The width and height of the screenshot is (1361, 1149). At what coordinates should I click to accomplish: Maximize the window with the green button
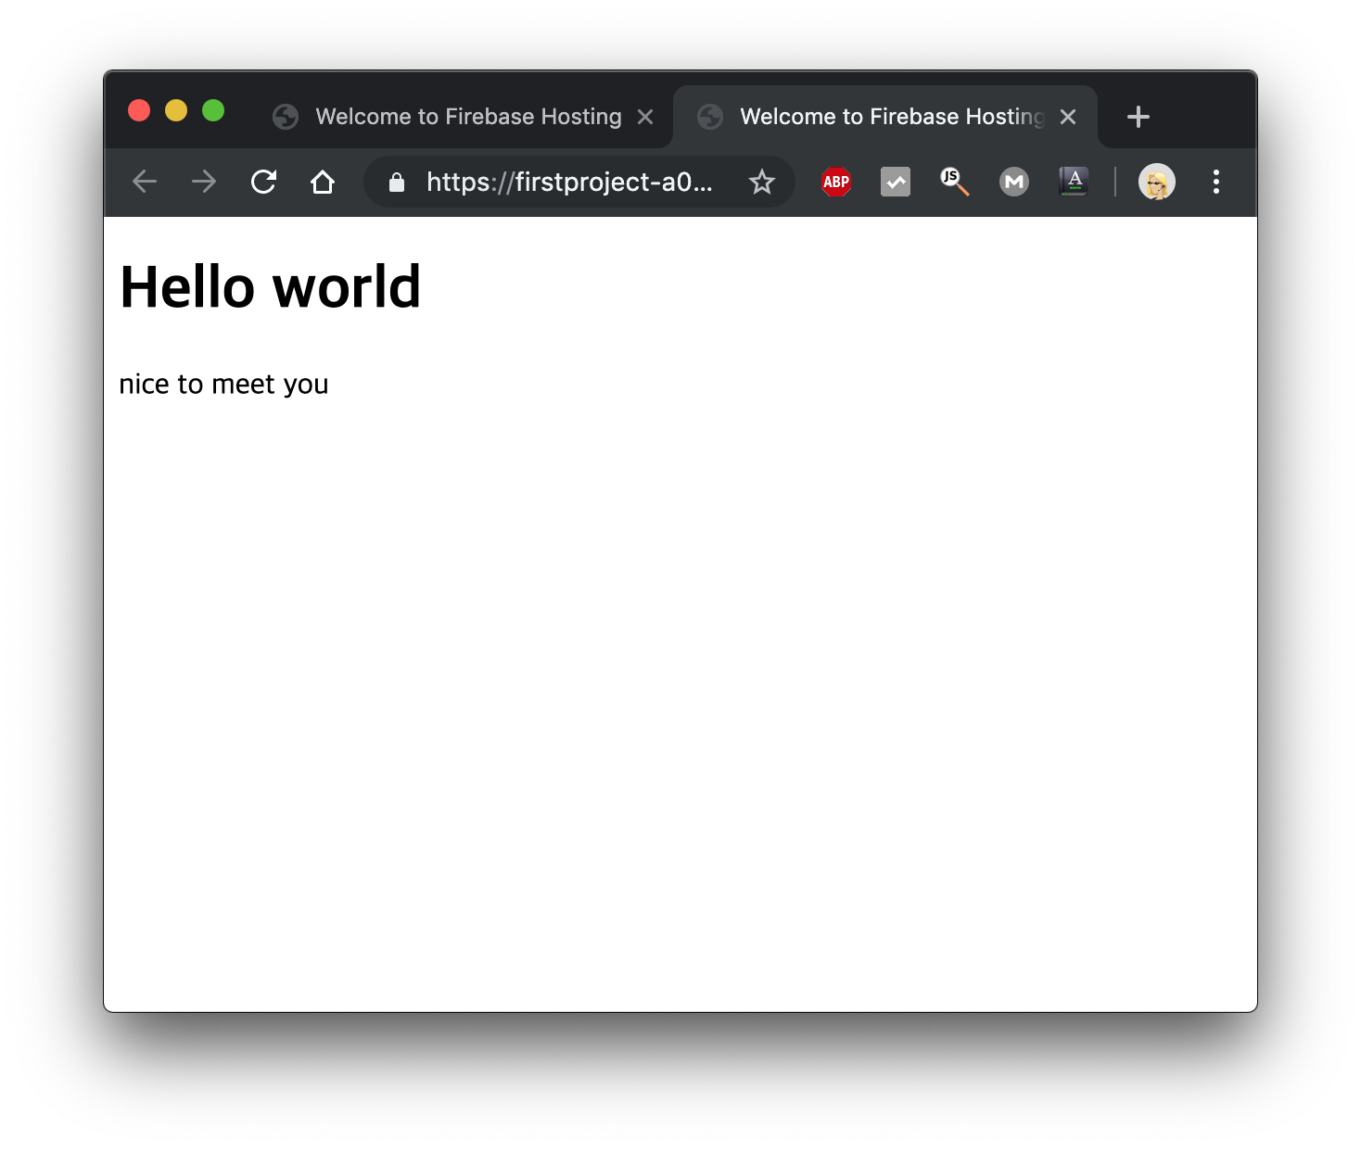tap(213, 110)
